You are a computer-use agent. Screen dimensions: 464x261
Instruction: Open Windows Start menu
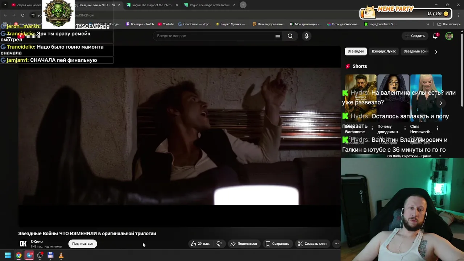point(8,255)
